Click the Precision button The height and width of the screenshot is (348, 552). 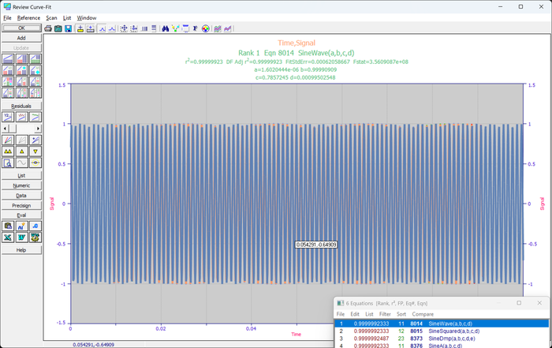[x=21, y=205]
